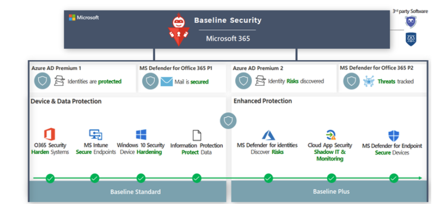This screenshot has height=204, width=436.
Task: Click the shield icon under MS Defender Office 365 P1
Action: (150, 81)
